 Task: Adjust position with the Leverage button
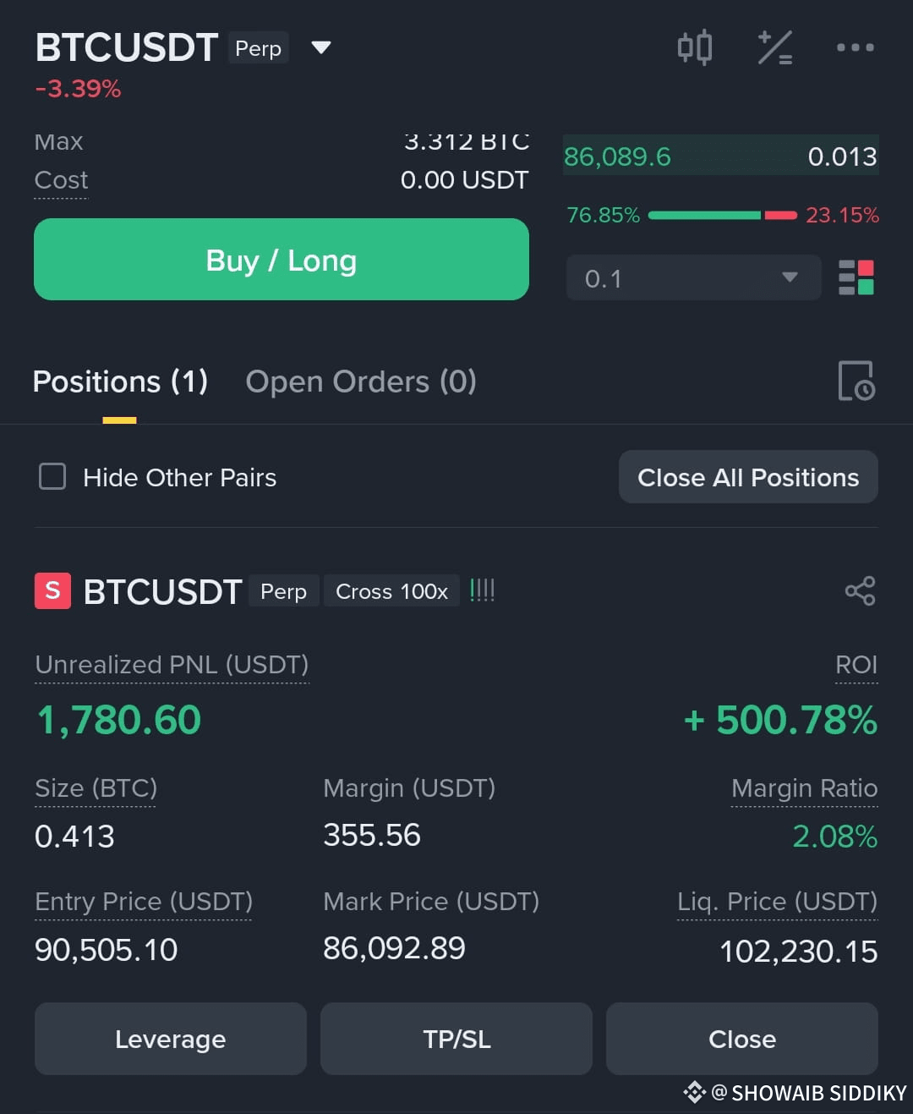click(x=171, y=1039)
